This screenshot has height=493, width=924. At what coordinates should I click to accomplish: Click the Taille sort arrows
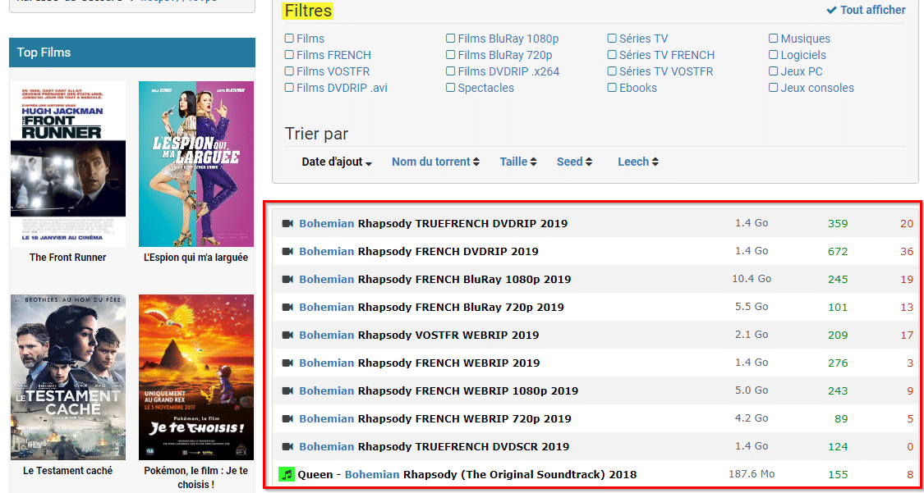tap(517, 162)
